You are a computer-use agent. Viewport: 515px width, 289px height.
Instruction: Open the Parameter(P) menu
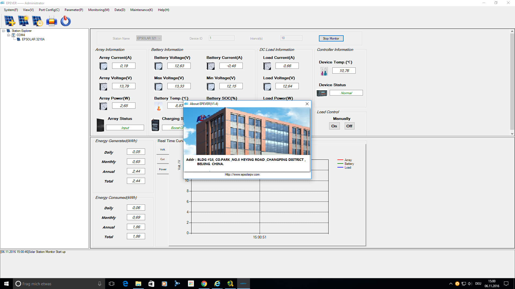74,10
